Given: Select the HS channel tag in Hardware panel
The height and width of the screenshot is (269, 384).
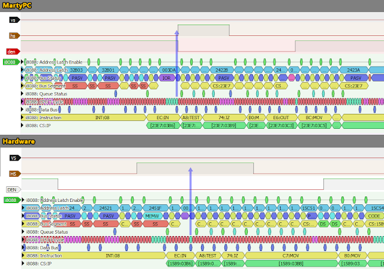Looking at the screenshot, I should (14, 174).
